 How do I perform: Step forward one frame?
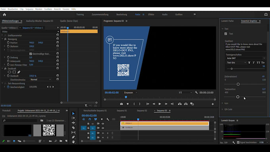pos(166,104)
